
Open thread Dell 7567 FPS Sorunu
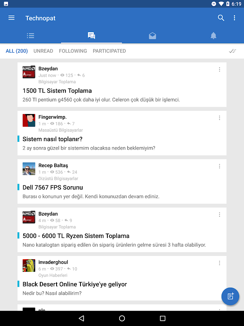(53, 187)
